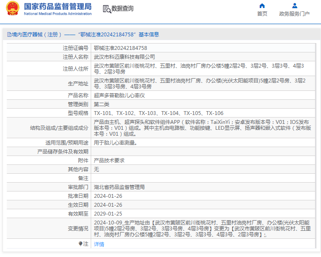Select attachment value 产品技术要求
321x257 pixels.
pos(109,161)
